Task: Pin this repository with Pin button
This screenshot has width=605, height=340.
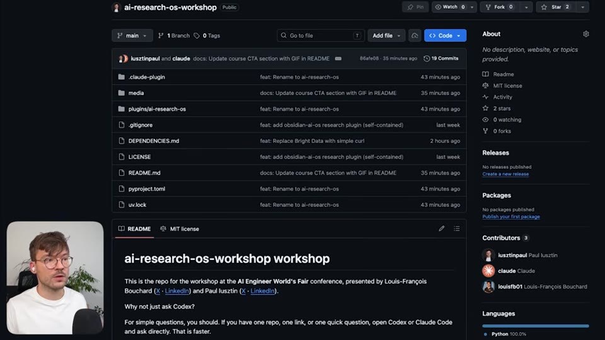Action: [415, 7]
